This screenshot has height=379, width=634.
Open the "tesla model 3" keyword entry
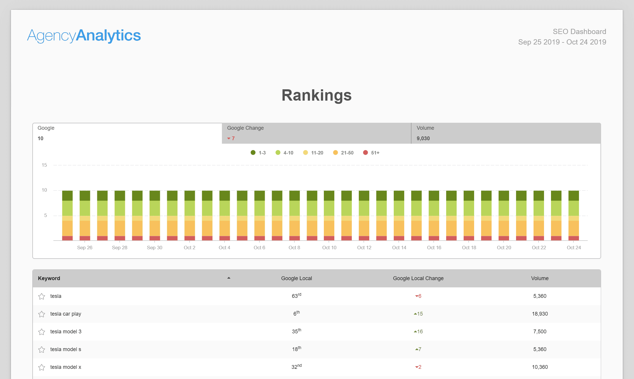pyautogui.click(x=66, y=332)
